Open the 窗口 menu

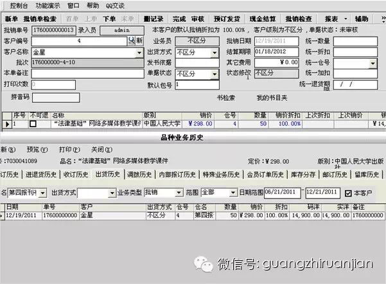[73, 6]
